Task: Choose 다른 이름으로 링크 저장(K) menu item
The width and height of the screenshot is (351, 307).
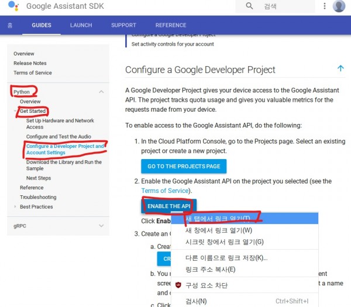Action: pos(245,258)
